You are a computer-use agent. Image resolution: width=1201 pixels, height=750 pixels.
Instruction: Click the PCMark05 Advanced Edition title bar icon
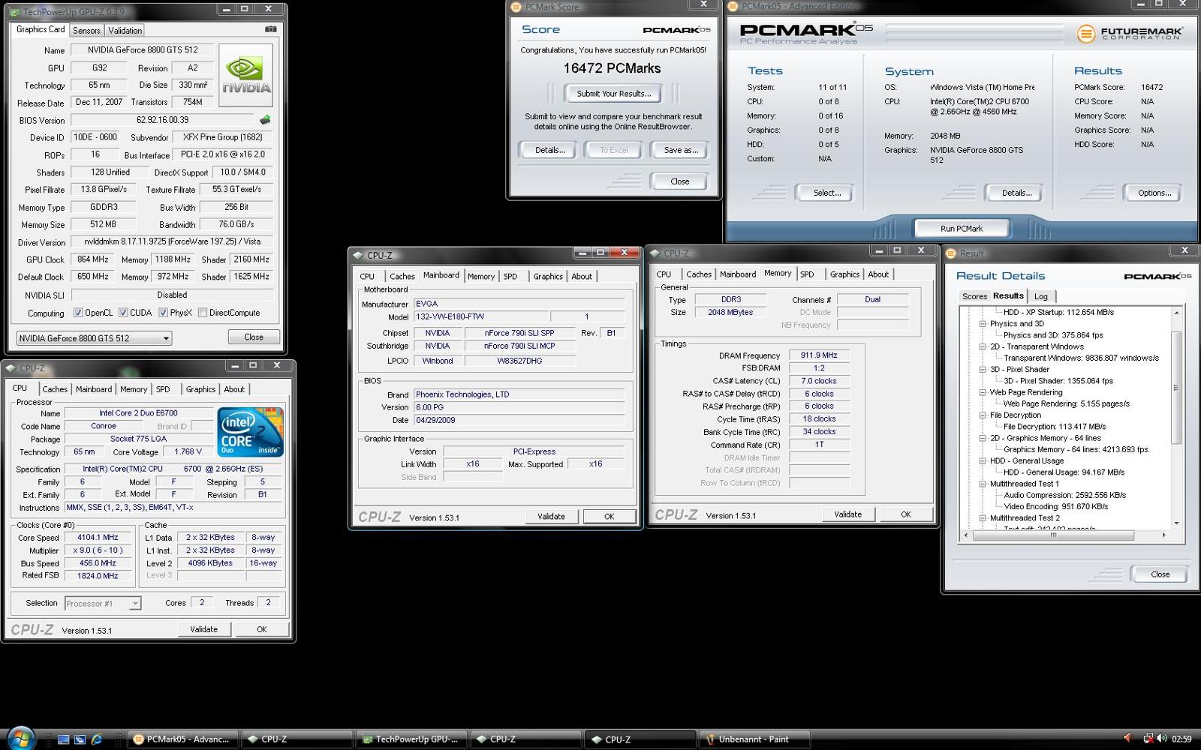pos(733,6)
